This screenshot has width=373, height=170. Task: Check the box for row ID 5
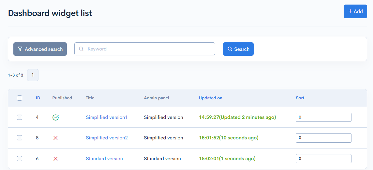(20, 138)
